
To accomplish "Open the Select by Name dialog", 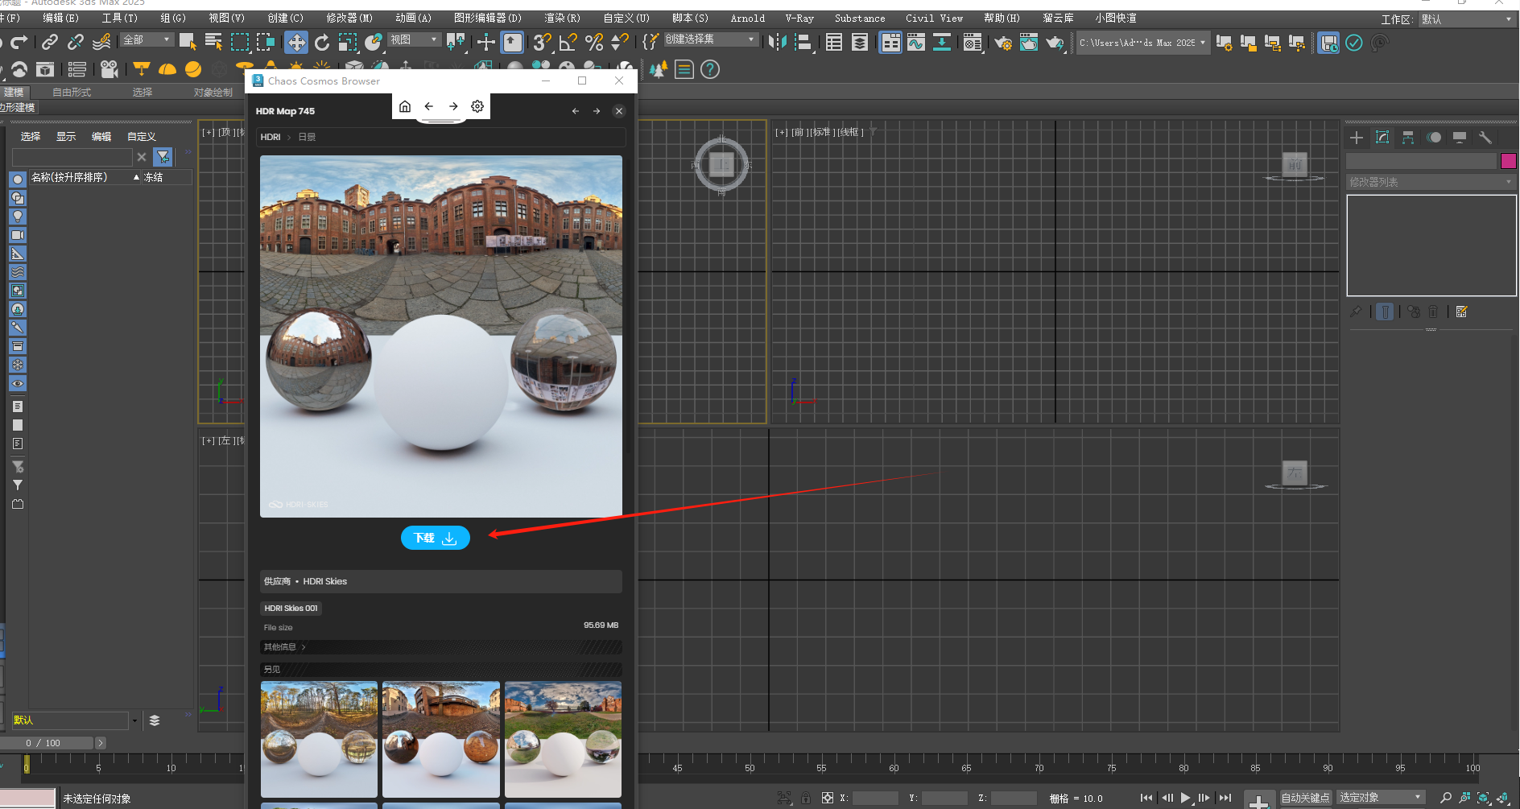I will pos(213,42).
